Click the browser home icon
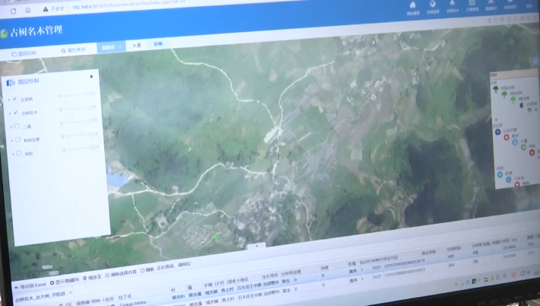 coord(29,11)
